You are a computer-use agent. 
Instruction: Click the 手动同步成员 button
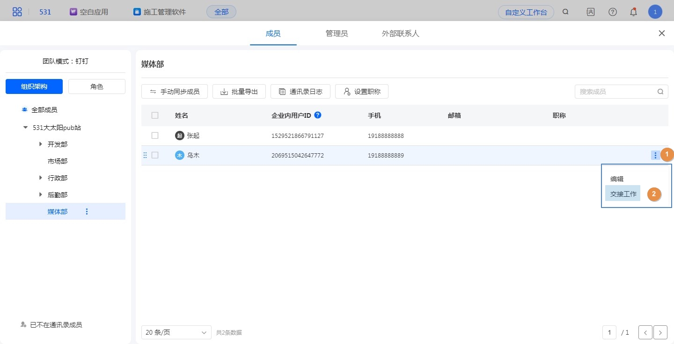[x=175, y=92]
